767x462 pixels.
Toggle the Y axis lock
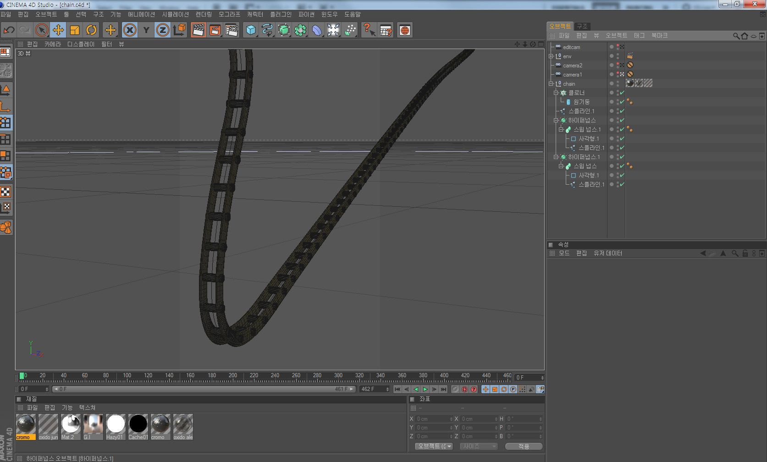(146, 30)
